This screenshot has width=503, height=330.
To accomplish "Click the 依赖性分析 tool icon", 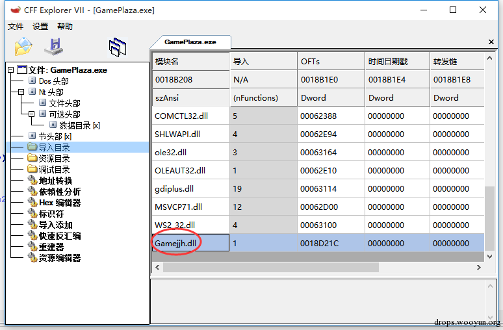I will point(32,191).
